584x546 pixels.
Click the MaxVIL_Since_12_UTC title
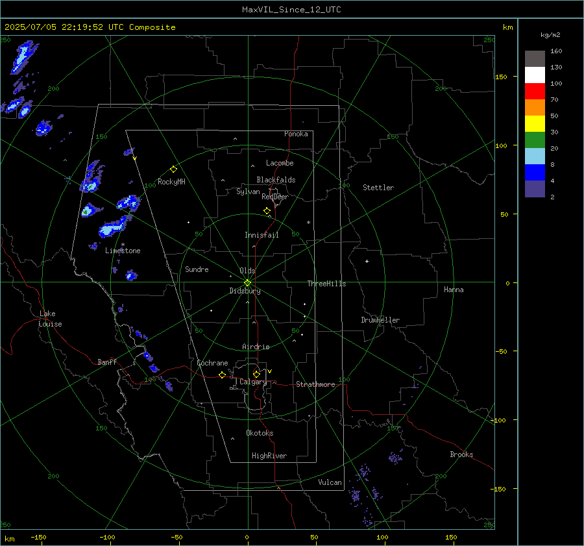pyautogui.click(x=291, y=10)
